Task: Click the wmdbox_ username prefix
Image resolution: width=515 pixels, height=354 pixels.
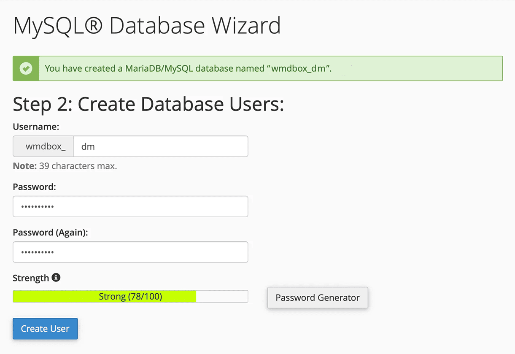Action: point(43,146)
